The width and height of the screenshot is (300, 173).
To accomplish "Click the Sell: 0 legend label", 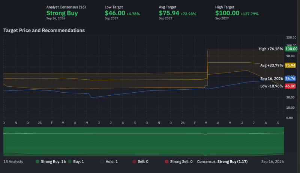I will coord(143,161).
